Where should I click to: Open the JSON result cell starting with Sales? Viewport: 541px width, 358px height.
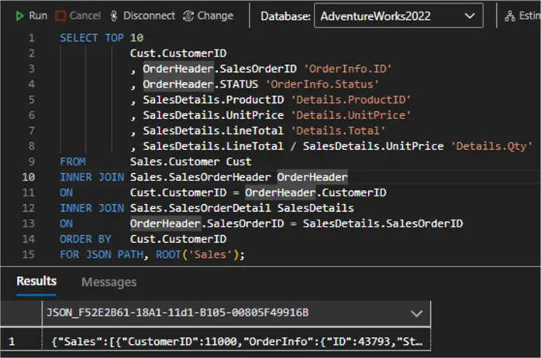(x=236, y=342)
